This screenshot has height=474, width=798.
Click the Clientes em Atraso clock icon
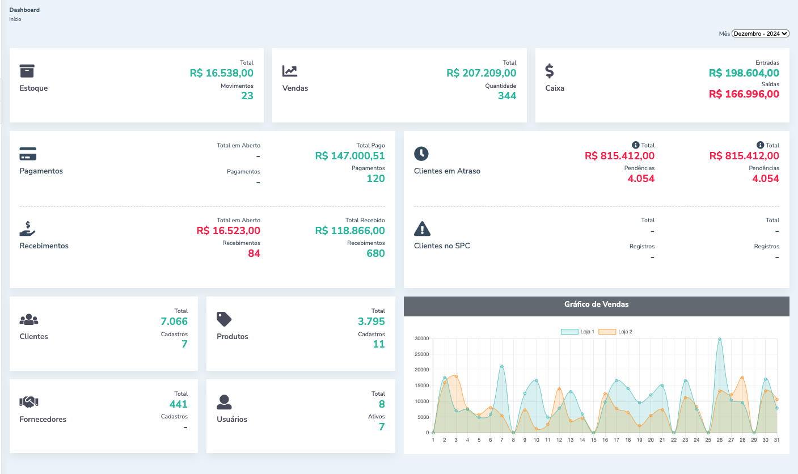[421, 154]
